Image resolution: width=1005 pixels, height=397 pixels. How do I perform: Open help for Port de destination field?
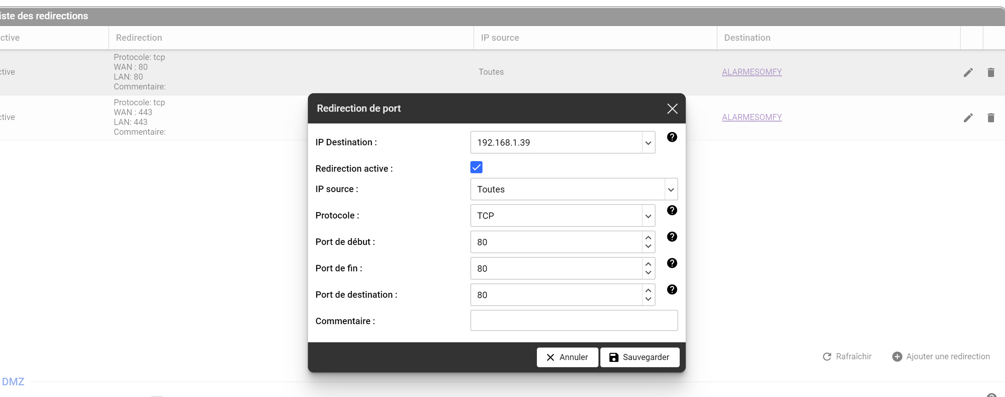point(672,290)
